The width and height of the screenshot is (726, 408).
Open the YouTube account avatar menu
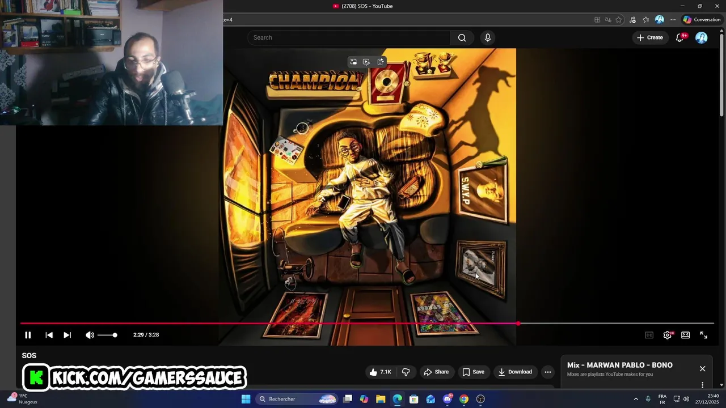pyautogui.click(x=702, y=37)
